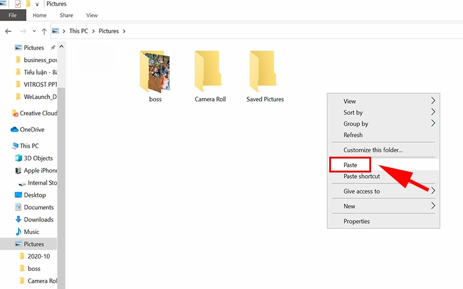Switch to the Share ribbon tab
Viewport: 463px width, 289px height.
point(66,15)
